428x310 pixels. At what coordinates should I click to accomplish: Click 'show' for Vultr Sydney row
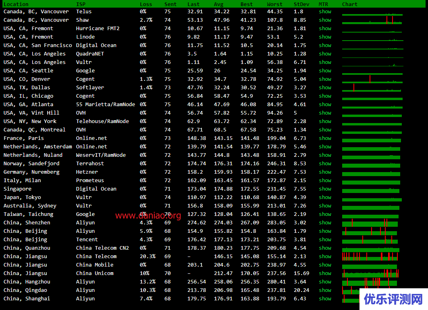(x=325, y=206)
